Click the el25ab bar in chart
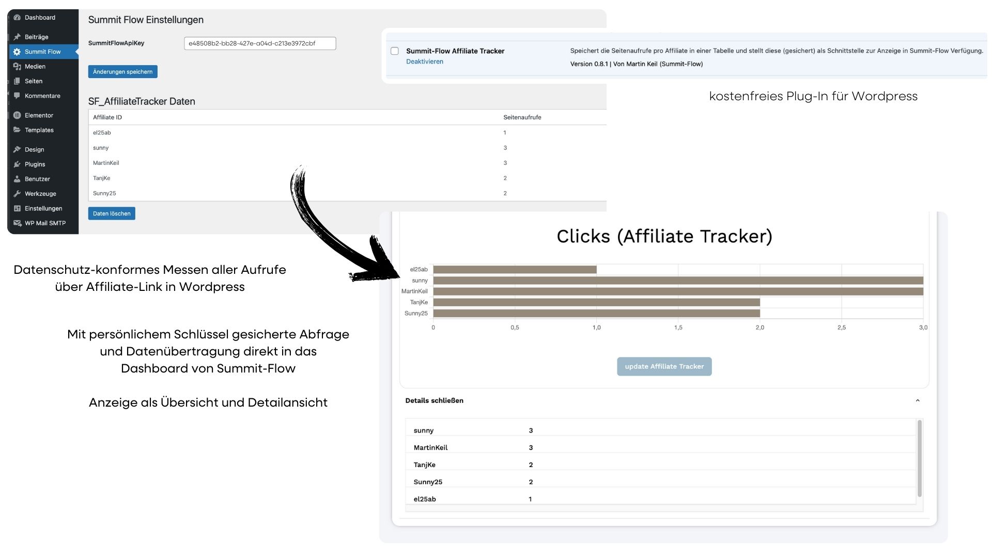The height and width of the screenshot is (558, 992). coord(515,269)
